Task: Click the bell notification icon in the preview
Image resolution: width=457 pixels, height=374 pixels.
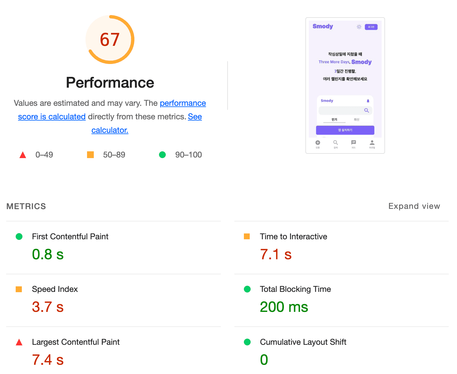Action: 368,101
